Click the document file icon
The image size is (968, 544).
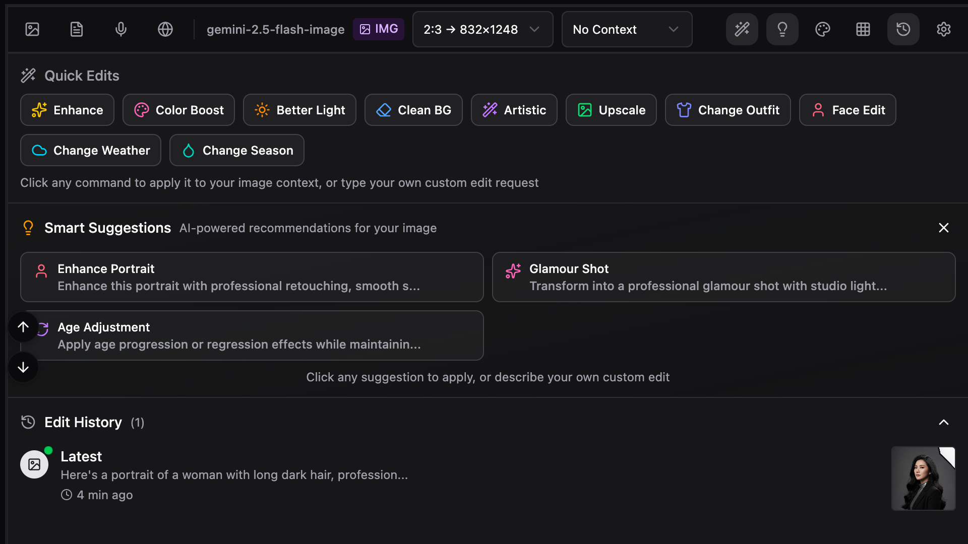77,29
